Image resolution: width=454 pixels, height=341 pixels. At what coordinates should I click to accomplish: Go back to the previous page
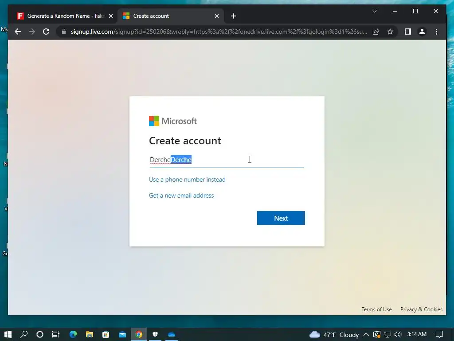pos(18,32)
